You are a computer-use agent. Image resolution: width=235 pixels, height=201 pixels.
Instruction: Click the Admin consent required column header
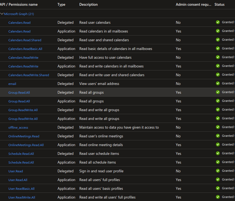(193, 4)
